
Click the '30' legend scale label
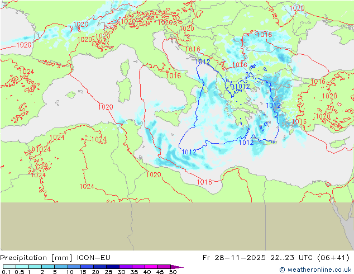click(121, 272)
